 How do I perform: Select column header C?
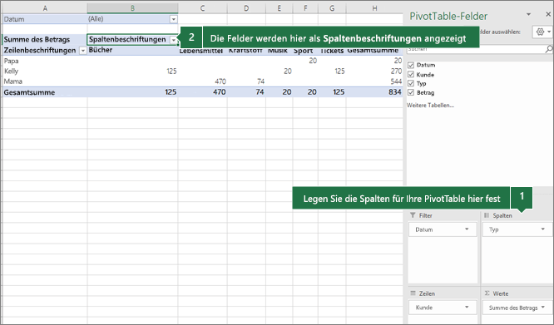coord(202,8)
